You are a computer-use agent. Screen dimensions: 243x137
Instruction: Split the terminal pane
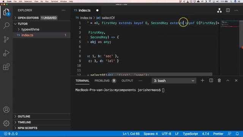tap(211, 80)
